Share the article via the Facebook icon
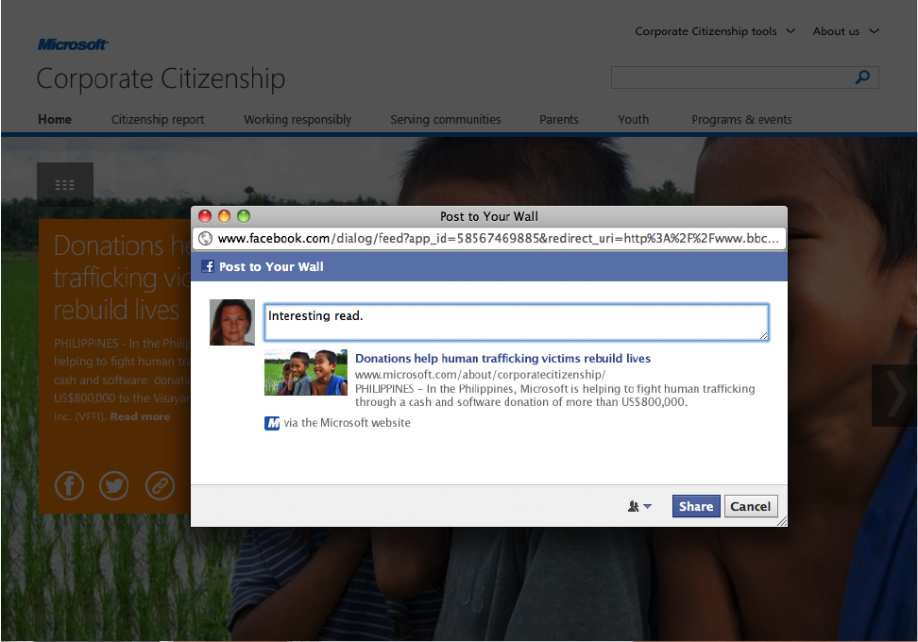Screen dimensions: 918x642 click(x=69, y=485)
